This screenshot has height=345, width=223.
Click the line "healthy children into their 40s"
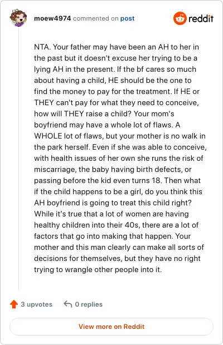[116, 225]
